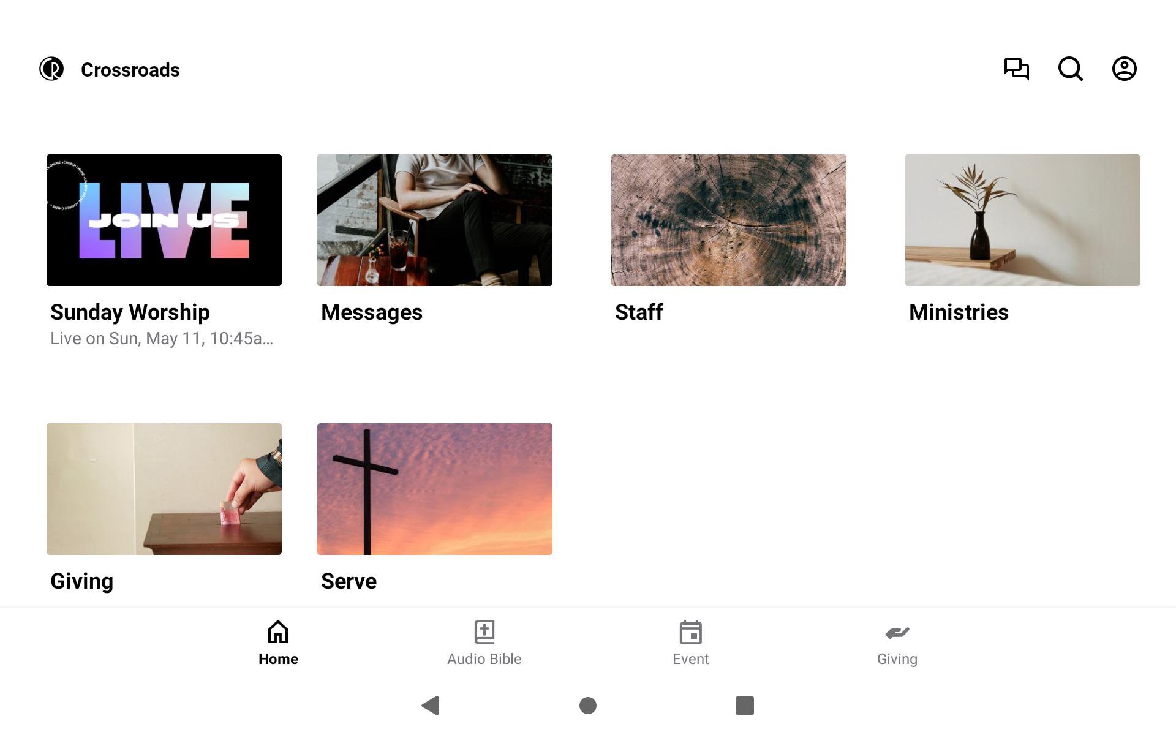Viewport: 1176px width, 735px height.
Task: Open the Serve cross sunset thumbnail
Action: coord(435,489)
